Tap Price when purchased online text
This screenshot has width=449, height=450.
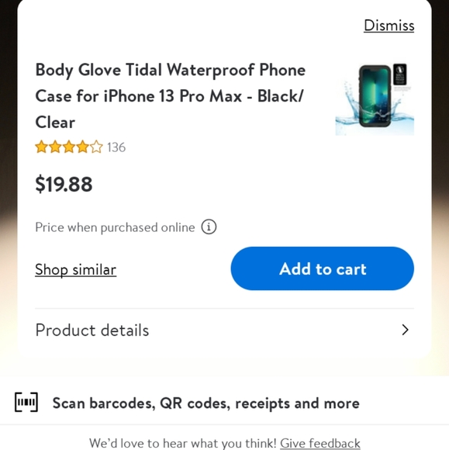click(115, 227)
